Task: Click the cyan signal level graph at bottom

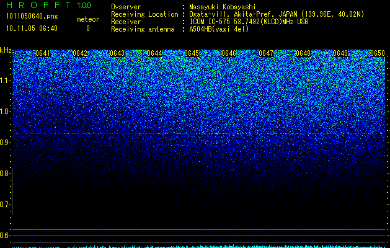Action: pos(198,246)
